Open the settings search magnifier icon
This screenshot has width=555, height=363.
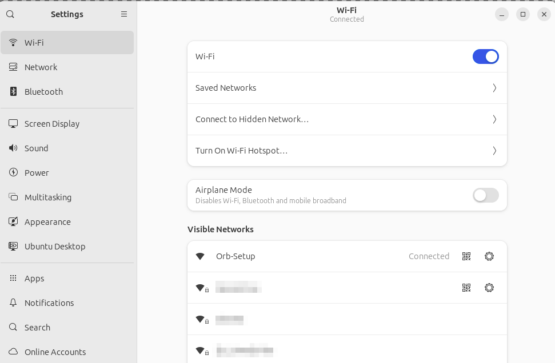[x=10, y=14]
